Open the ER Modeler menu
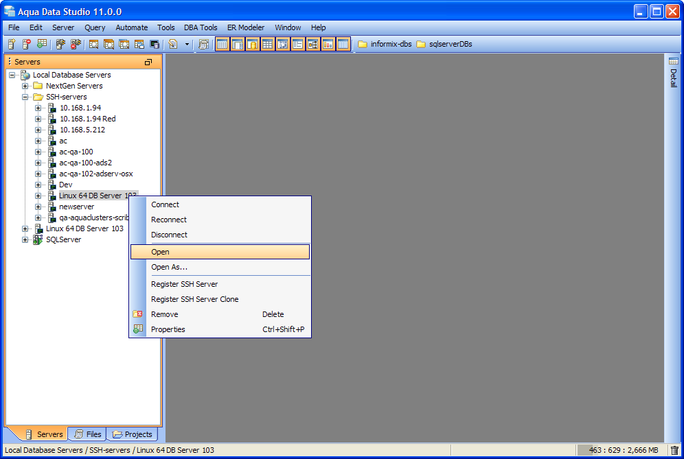Screen dimensions: 684x459 (x=246, y=27)
